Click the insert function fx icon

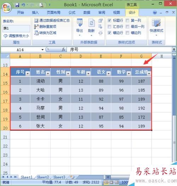click(x=64, y=50)
